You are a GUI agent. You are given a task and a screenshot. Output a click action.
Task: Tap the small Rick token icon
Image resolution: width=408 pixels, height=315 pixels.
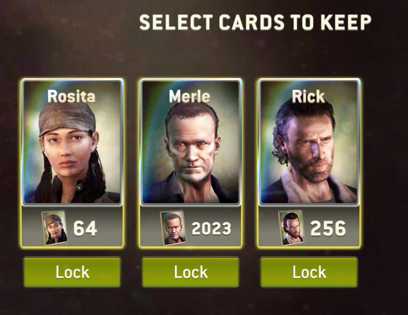pyautogui.click(x=291, y=228)
